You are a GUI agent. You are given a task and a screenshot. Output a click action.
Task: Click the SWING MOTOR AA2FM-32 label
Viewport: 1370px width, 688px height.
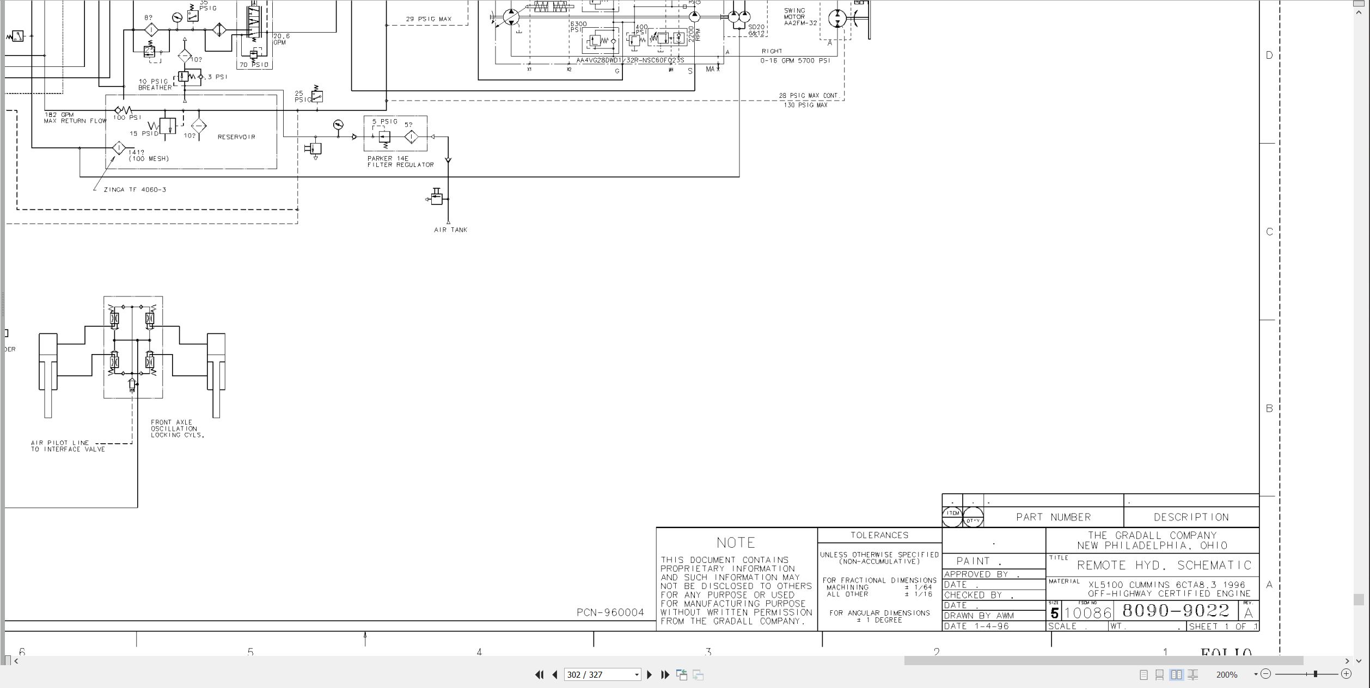[800, 17]
